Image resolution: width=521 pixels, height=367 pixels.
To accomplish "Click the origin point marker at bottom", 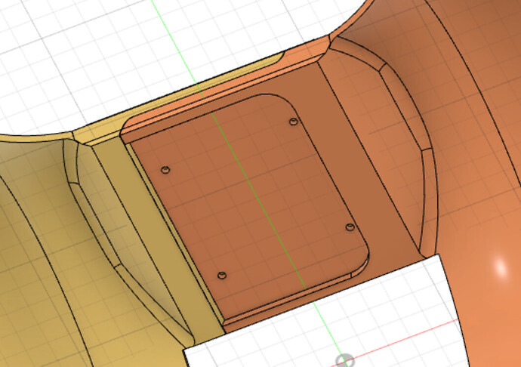I will (x=344, y=361).
